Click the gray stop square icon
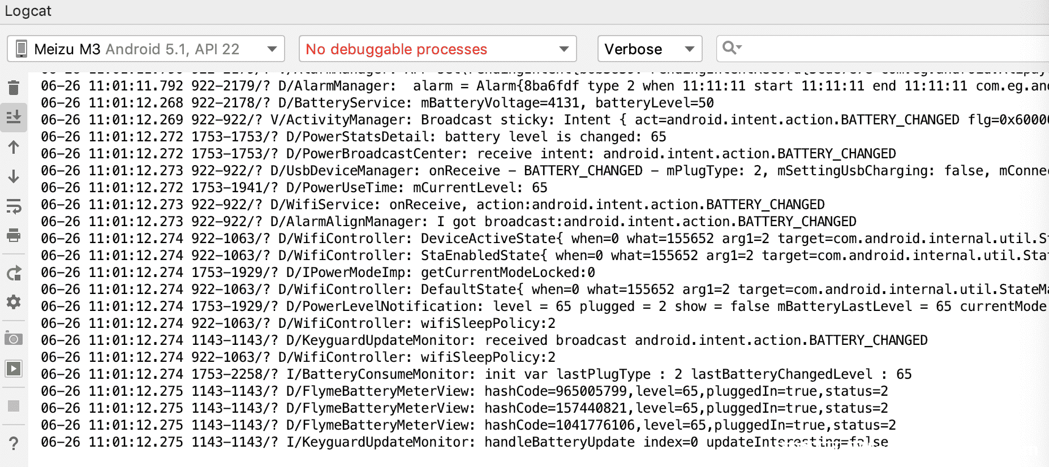Image resolution: width=1049 pixels, height=467 pixels. tap(14, 406)
